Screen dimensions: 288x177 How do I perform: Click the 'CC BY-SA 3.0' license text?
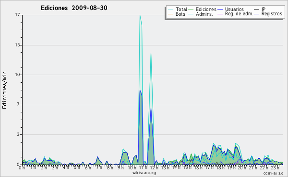(x=273, y=173)
